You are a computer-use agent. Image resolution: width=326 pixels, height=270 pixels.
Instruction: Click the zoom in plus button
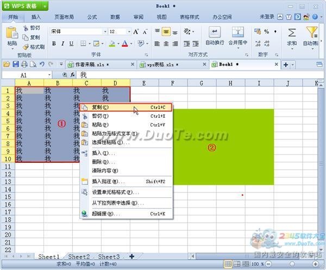coord(315,264)
